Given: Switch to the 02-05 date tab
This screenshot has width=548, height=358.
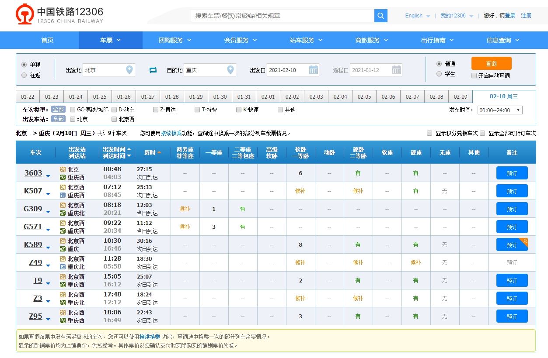Looking at the screenshot, I should point(364,96).
